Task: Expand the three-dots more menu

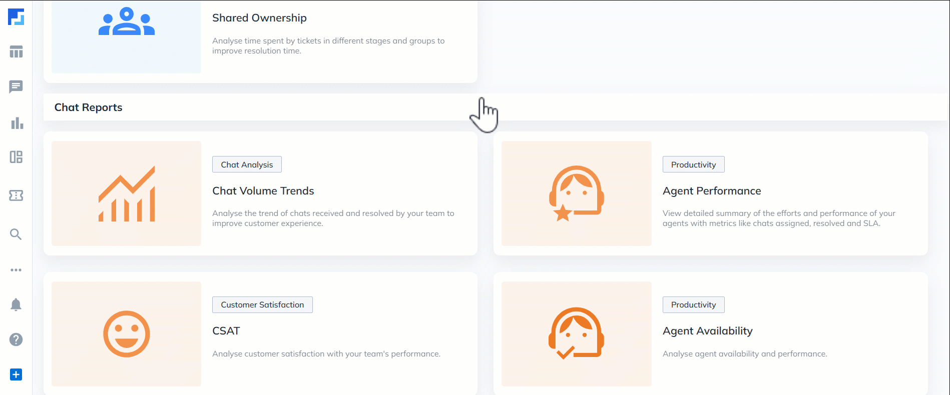Action: 16,270
